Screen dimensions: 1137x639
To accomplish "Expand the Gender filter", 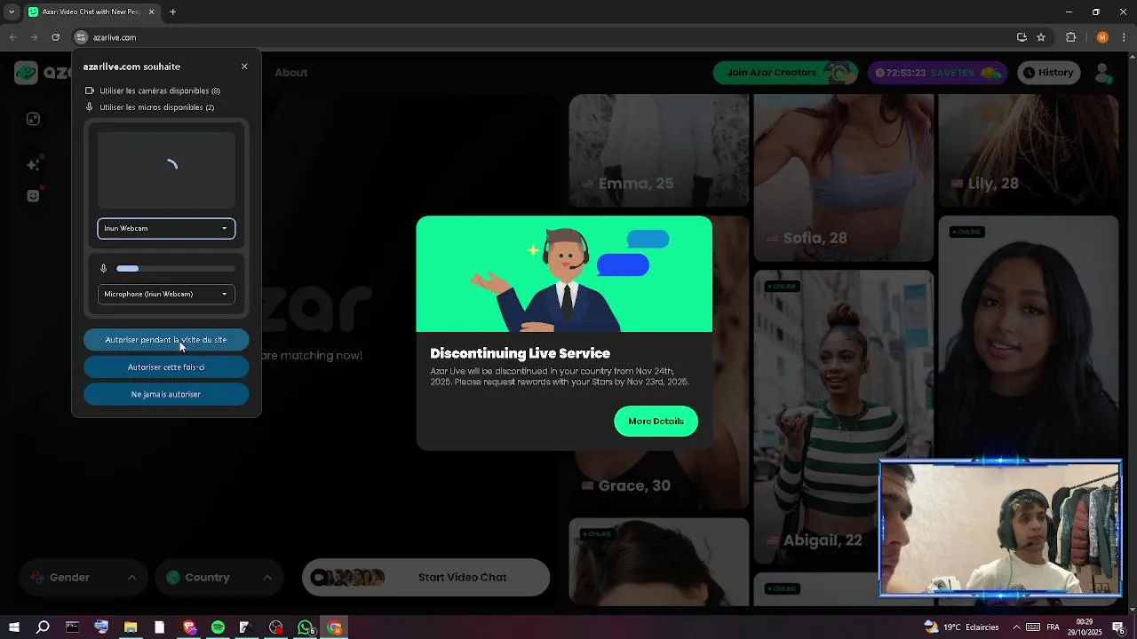I will (x=84, y=578).
